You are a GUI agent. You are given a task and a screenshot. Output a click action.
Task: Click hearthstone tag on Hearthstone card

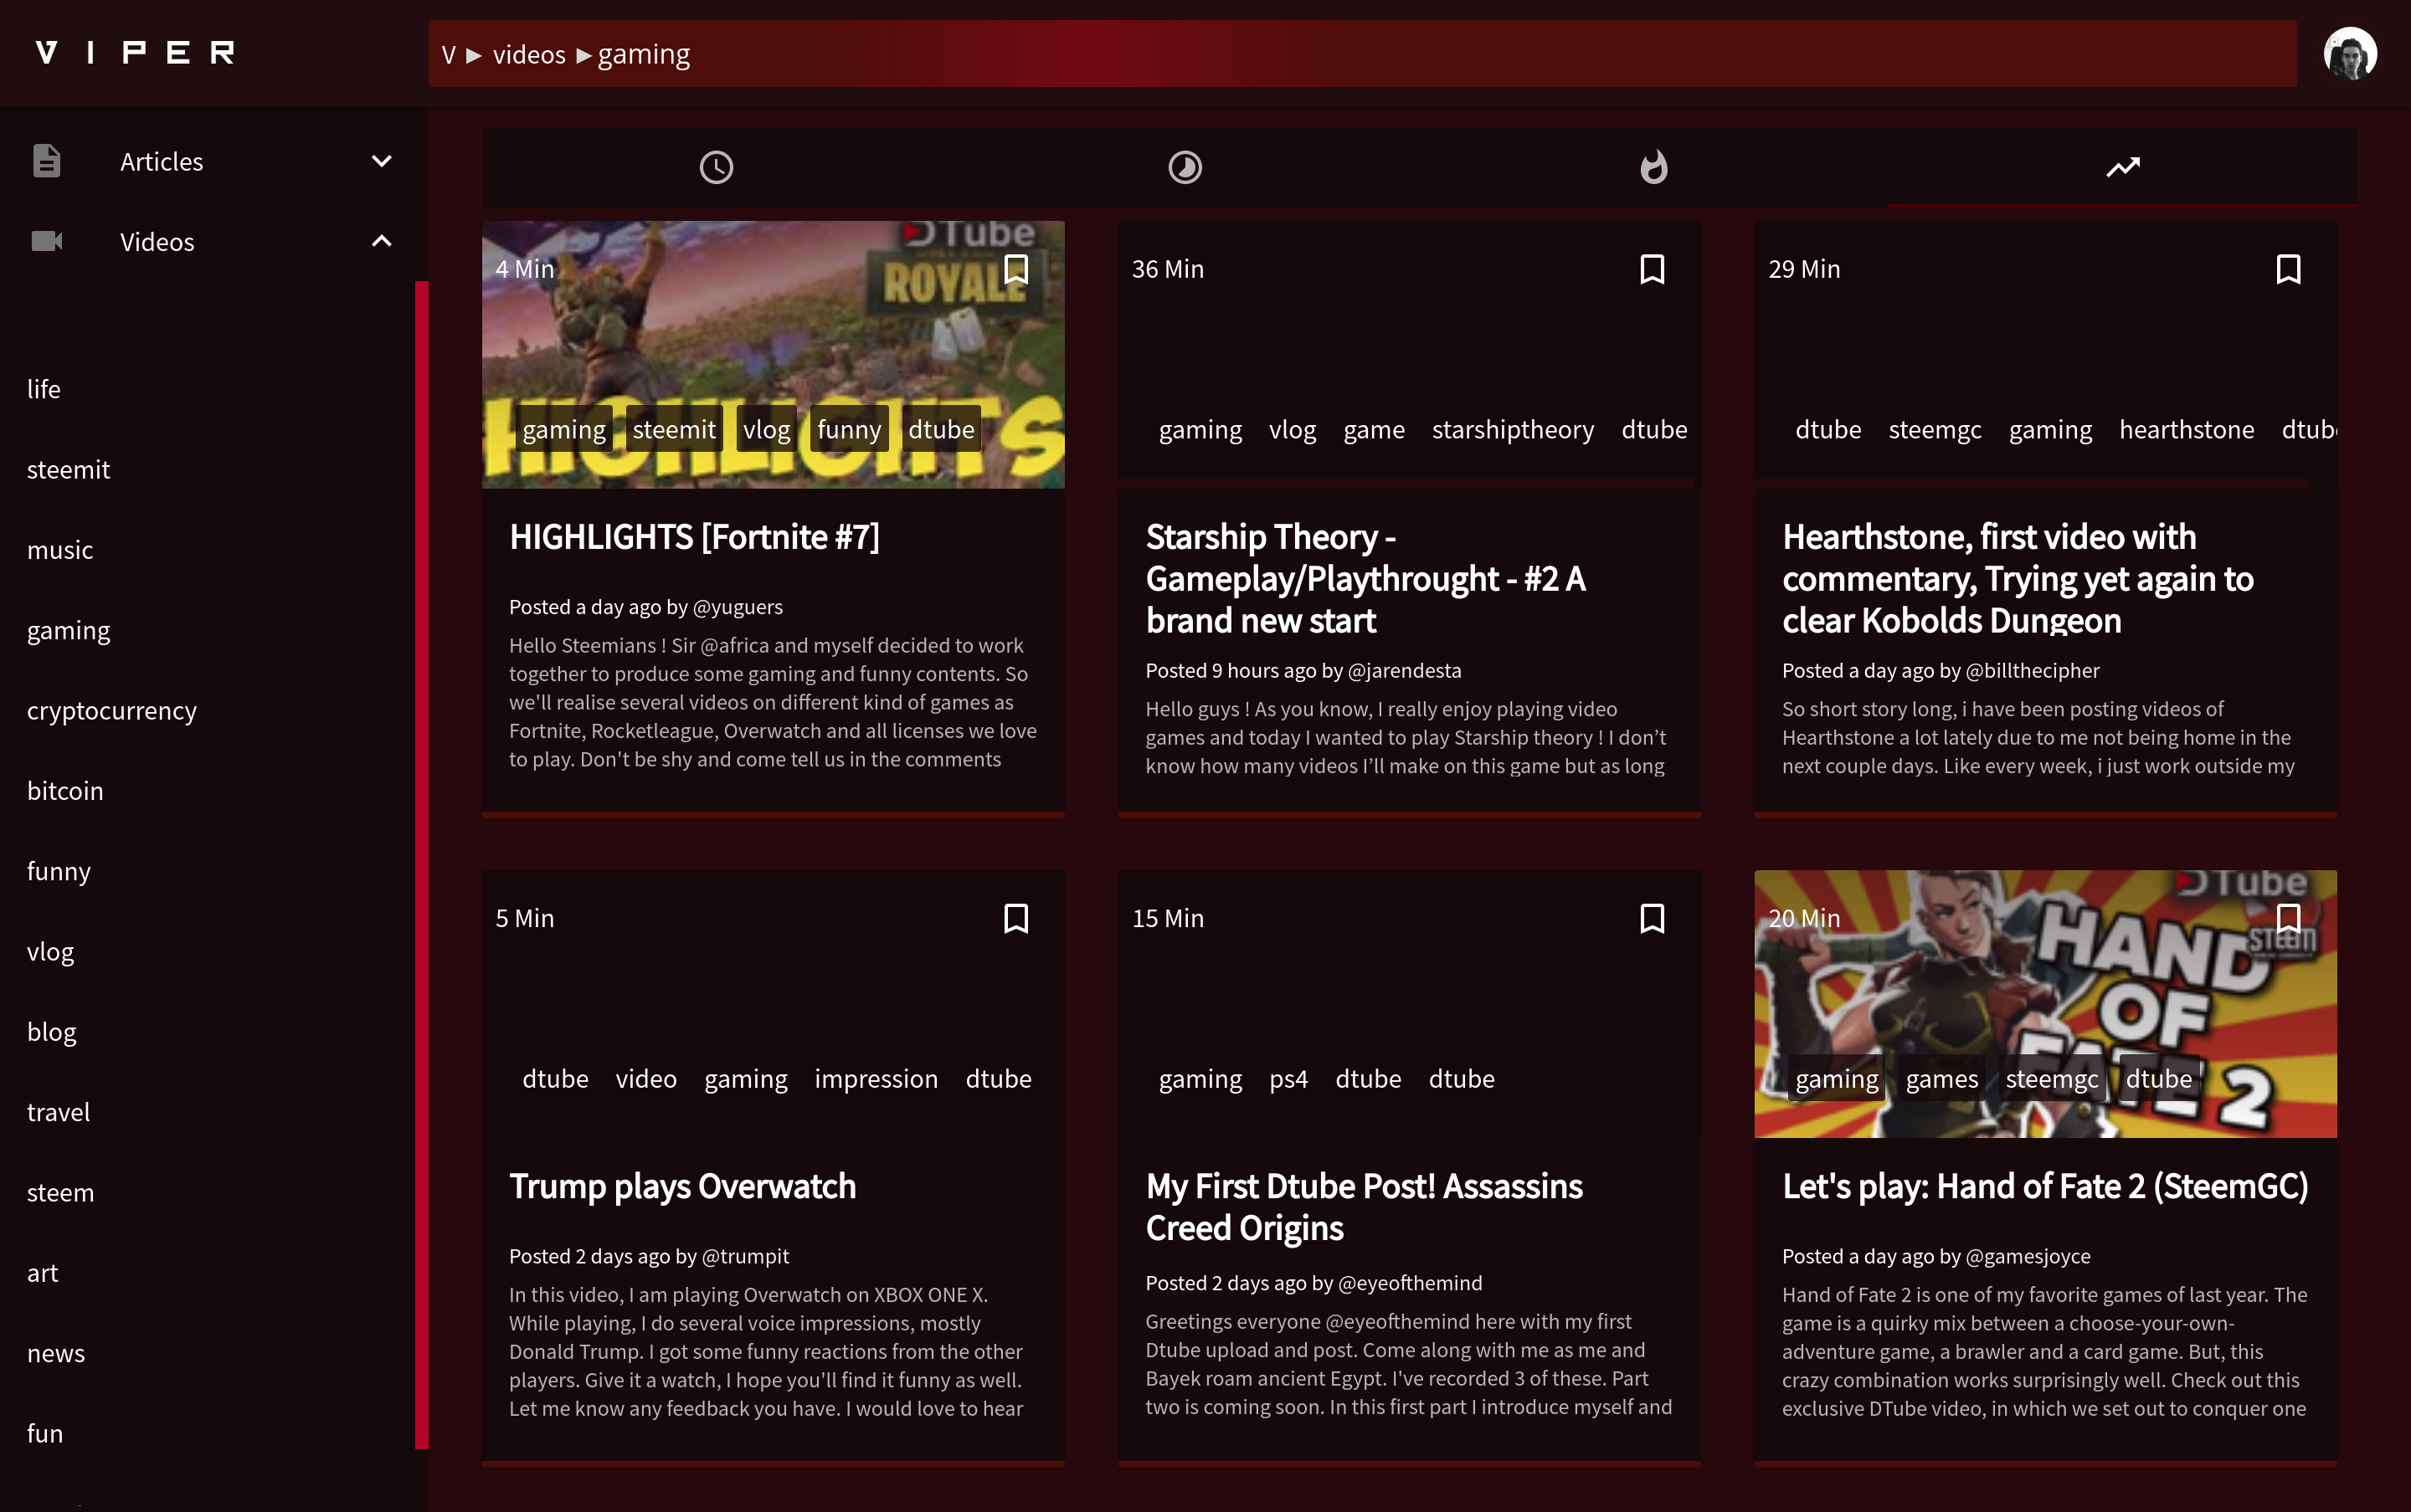[2186, 430]
